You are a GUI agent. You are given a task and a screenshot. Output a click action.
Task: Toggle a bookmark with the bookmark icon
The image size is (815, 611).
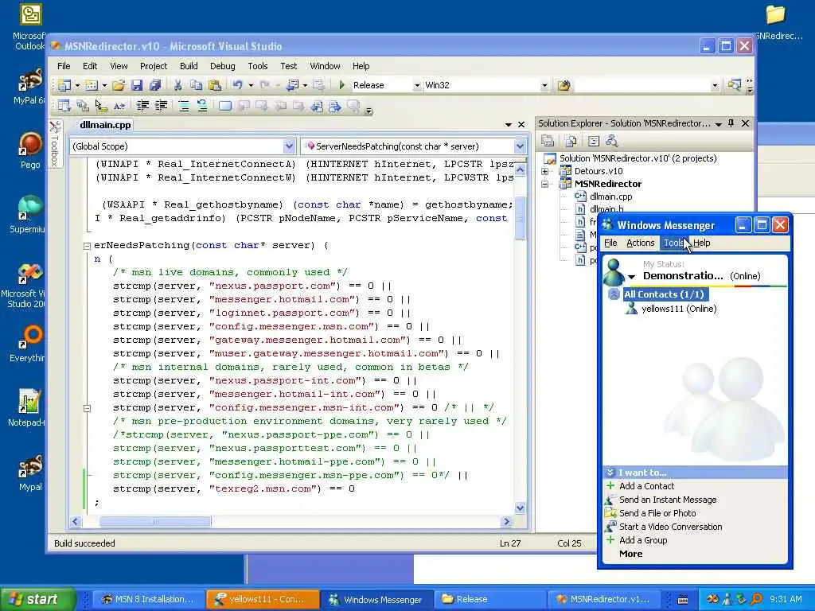[x=225, y=106]
